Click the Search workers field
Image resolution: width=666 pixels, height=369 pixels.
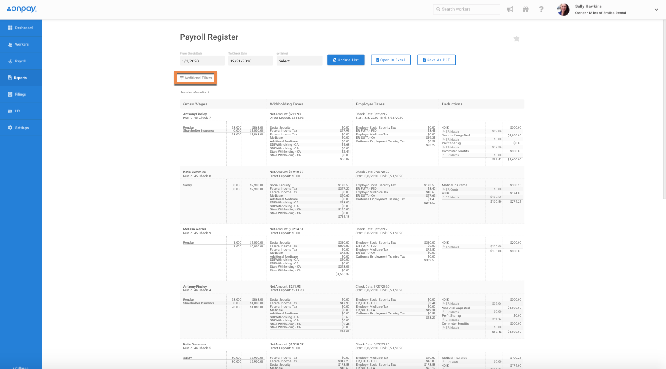(466, 9)
